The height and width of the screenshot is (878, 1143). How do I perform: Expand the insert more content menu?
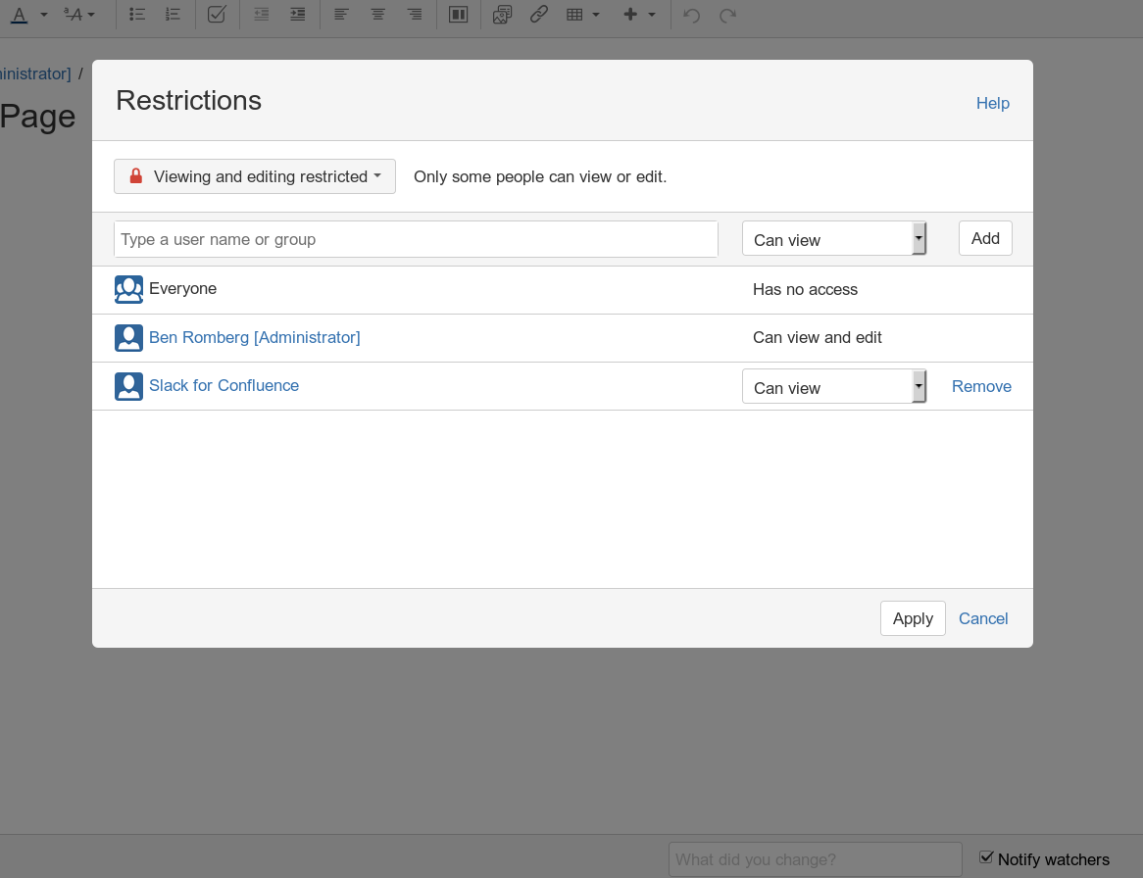(x=639, y=15)
